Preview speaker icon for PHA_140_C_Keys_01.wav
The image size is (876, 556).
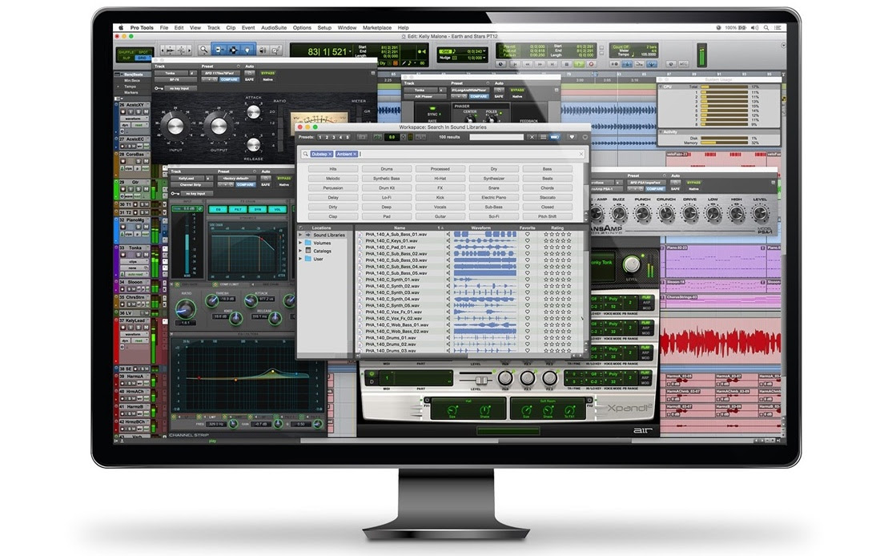(448, 241)
